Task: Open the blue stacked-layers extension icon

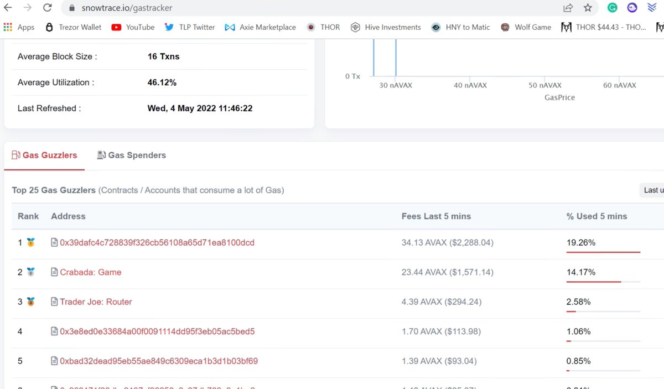Action: [x=652, y=8]
